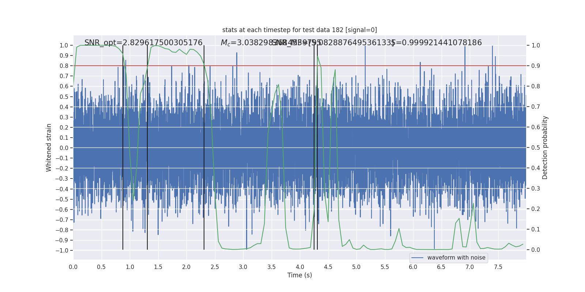Screen dimensions: 585x292
Task: Click the M_c=3.038... annotation text
Action: click(271, 43)
